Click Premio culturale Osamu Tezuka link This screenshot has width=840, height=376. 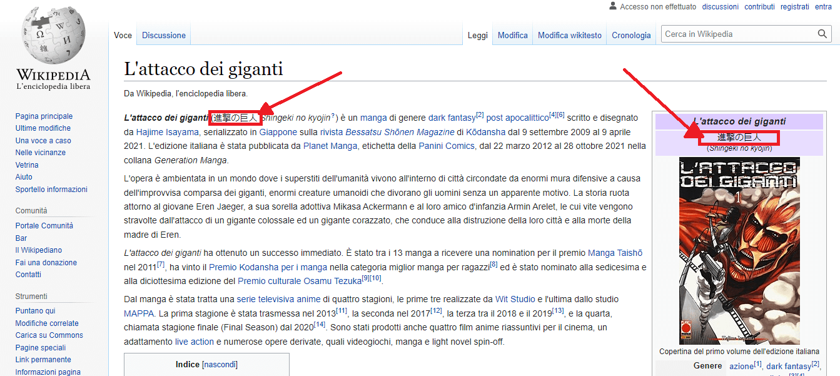pos(300,281)
